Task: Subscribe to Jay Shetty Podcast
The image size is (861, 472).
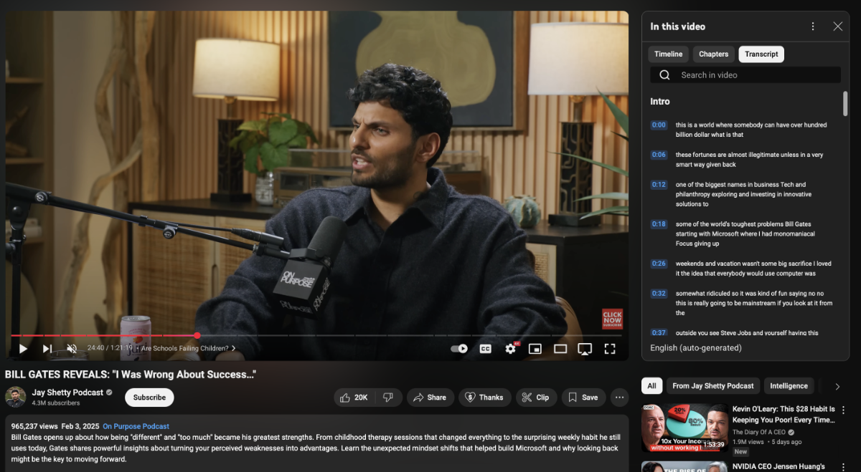Action: [149, 398]
